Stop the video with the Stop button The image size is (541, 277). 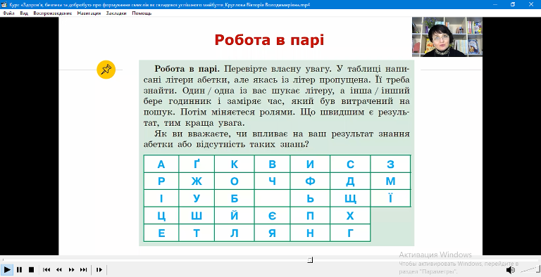[x=31, y=270]
